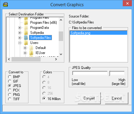Click the IEUser folder icon
This screenshot has height=114, width=134.
31,53
